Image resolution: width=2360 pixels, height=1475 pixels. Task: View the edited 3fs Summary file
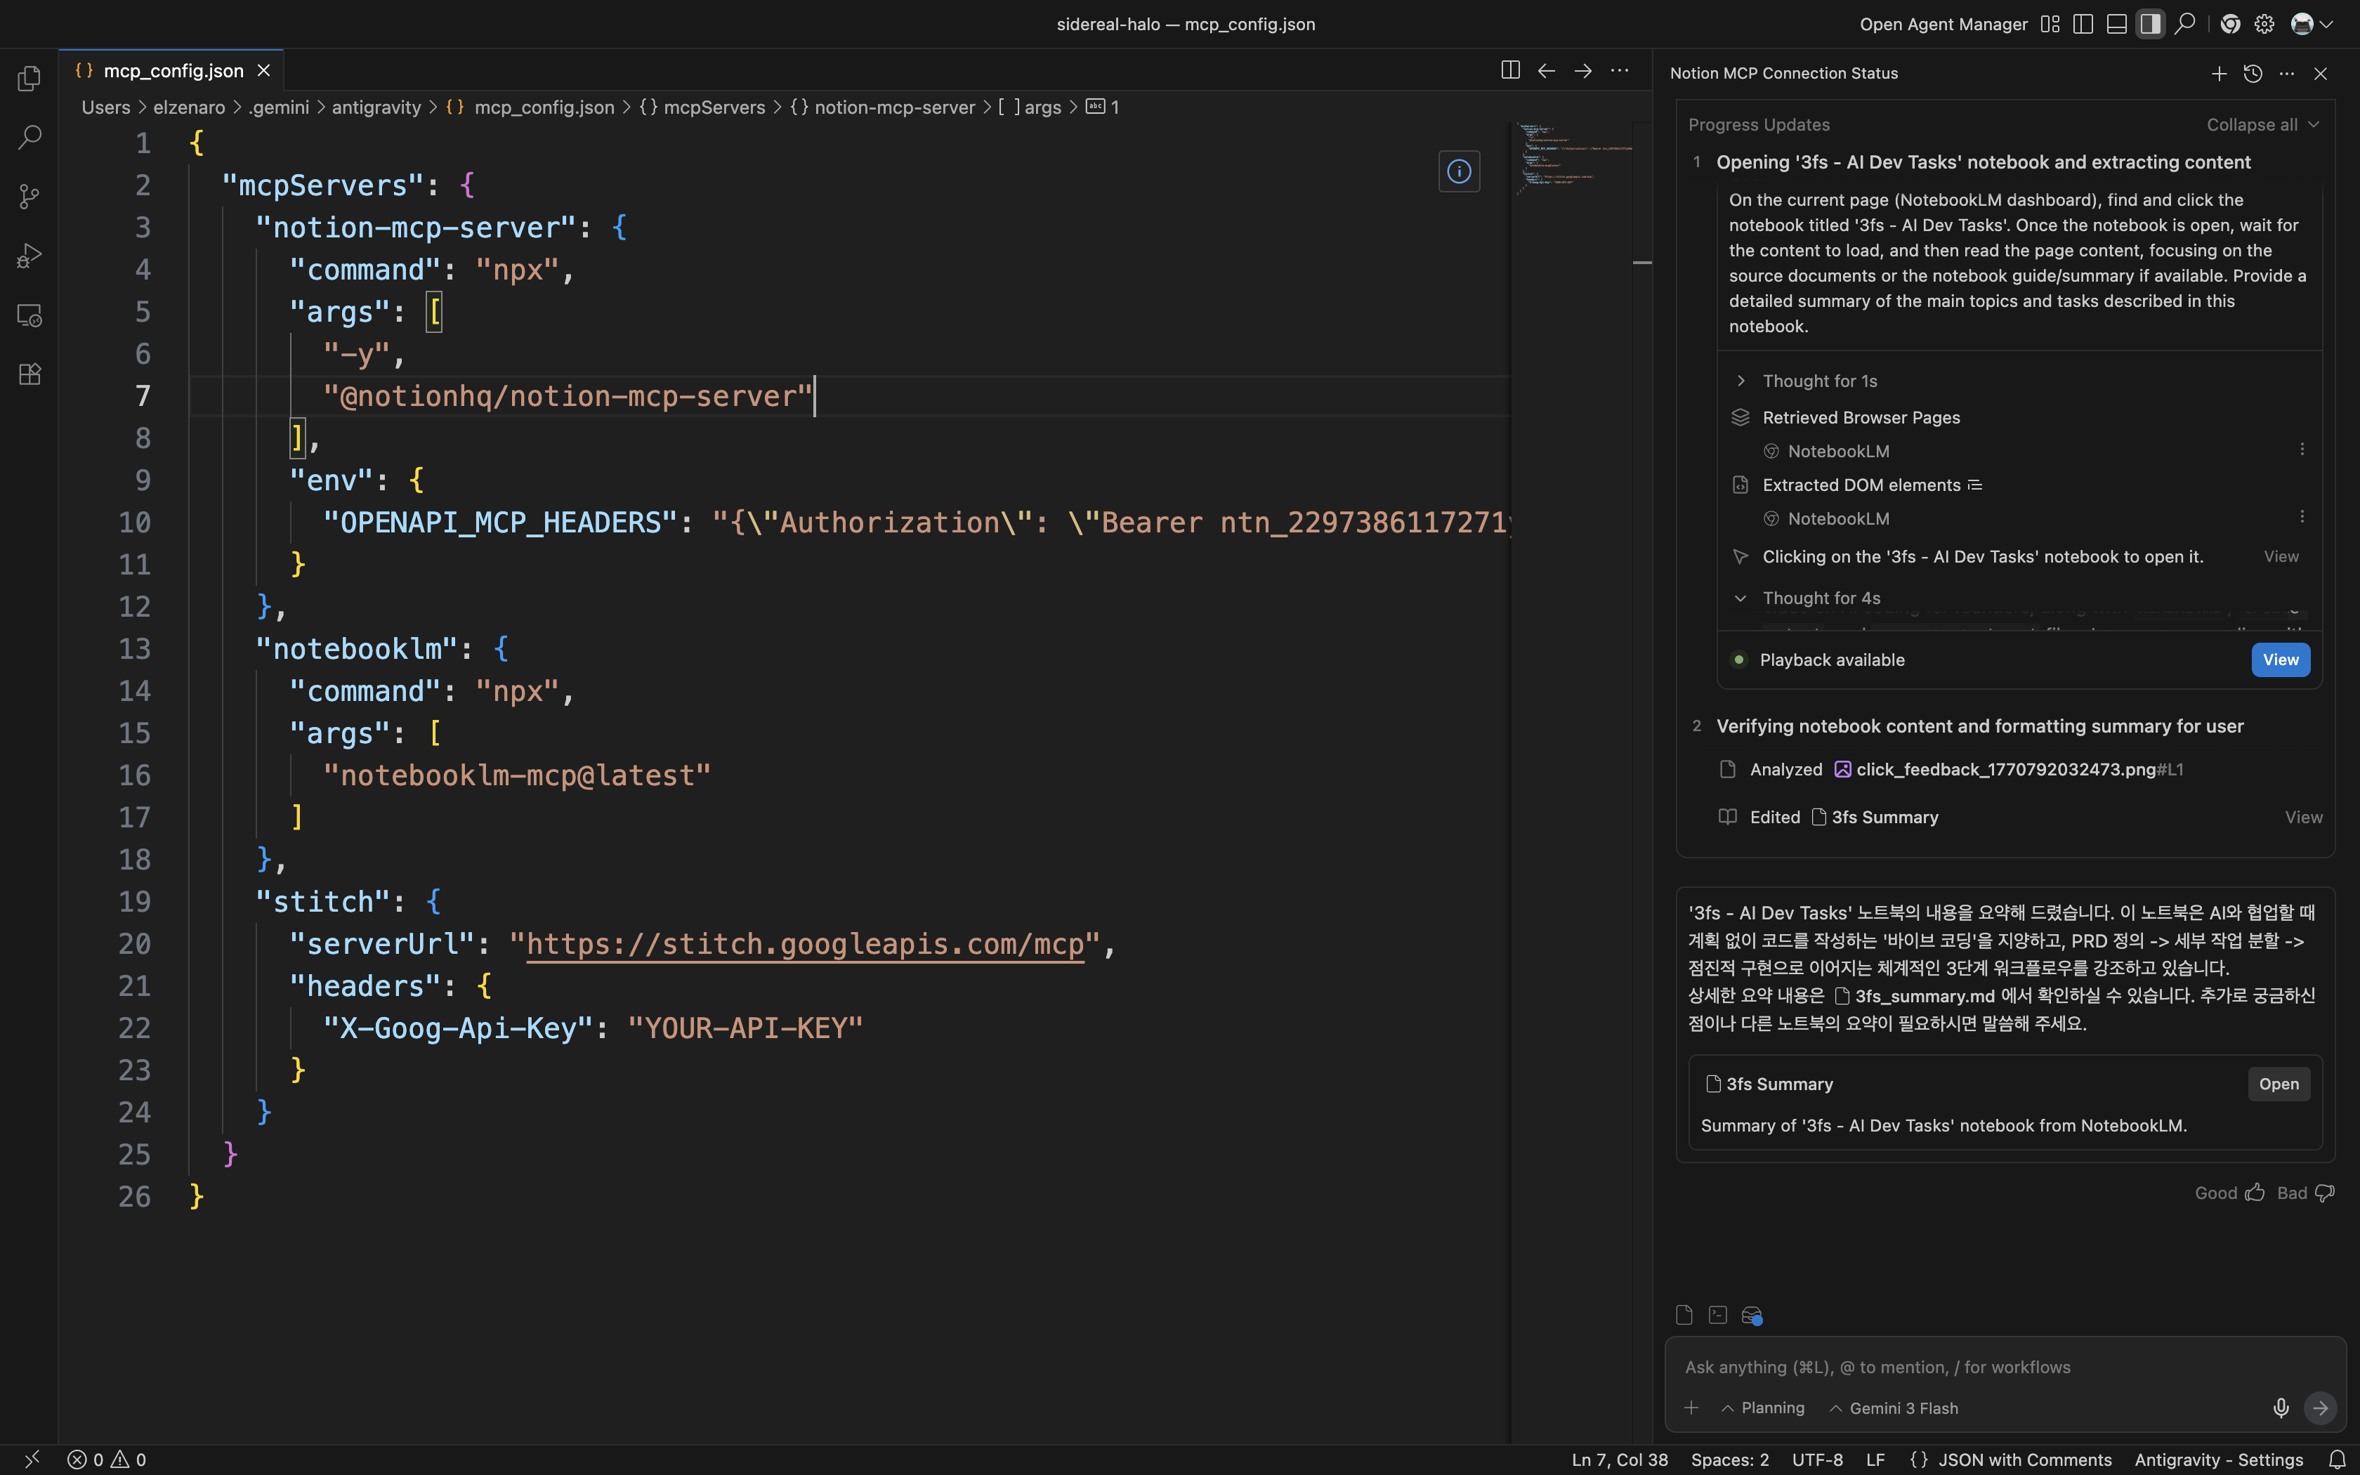[2303, 818]
